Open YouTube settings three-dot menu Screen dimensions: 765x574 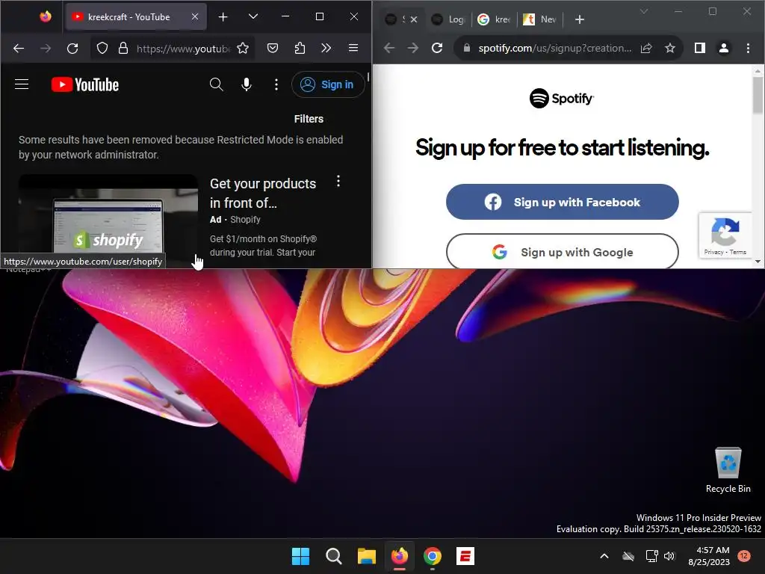(x=276, y=84)
